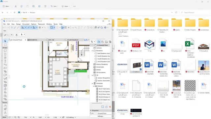211x119 pixels.
Task: Collapse the Element node under Schedules
Action: [94, 86]
